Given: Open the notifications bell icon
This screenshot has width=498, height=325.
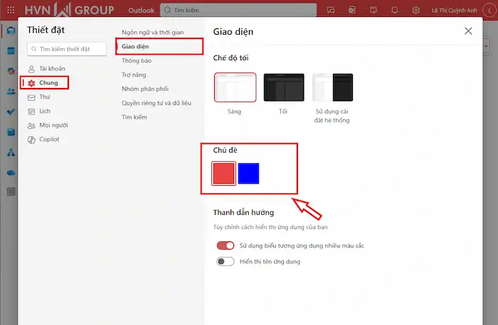Looking at the screenshot, I should coord(394,10).
